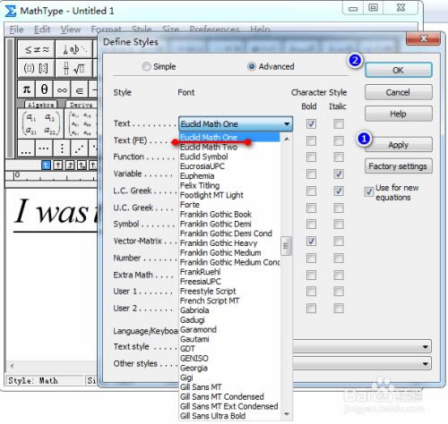
Task: Open the relational symbols palette
Action: point(36,48)
